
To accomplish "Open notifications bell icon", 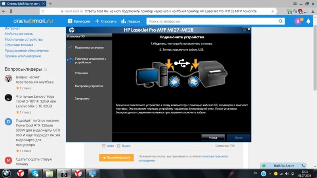I will (308, 21).
